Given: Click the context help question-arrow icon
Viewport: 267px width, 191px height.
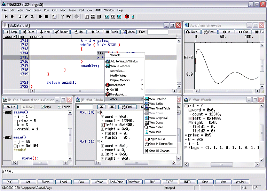Looking at the screenshot, I should tap(69, 16).
